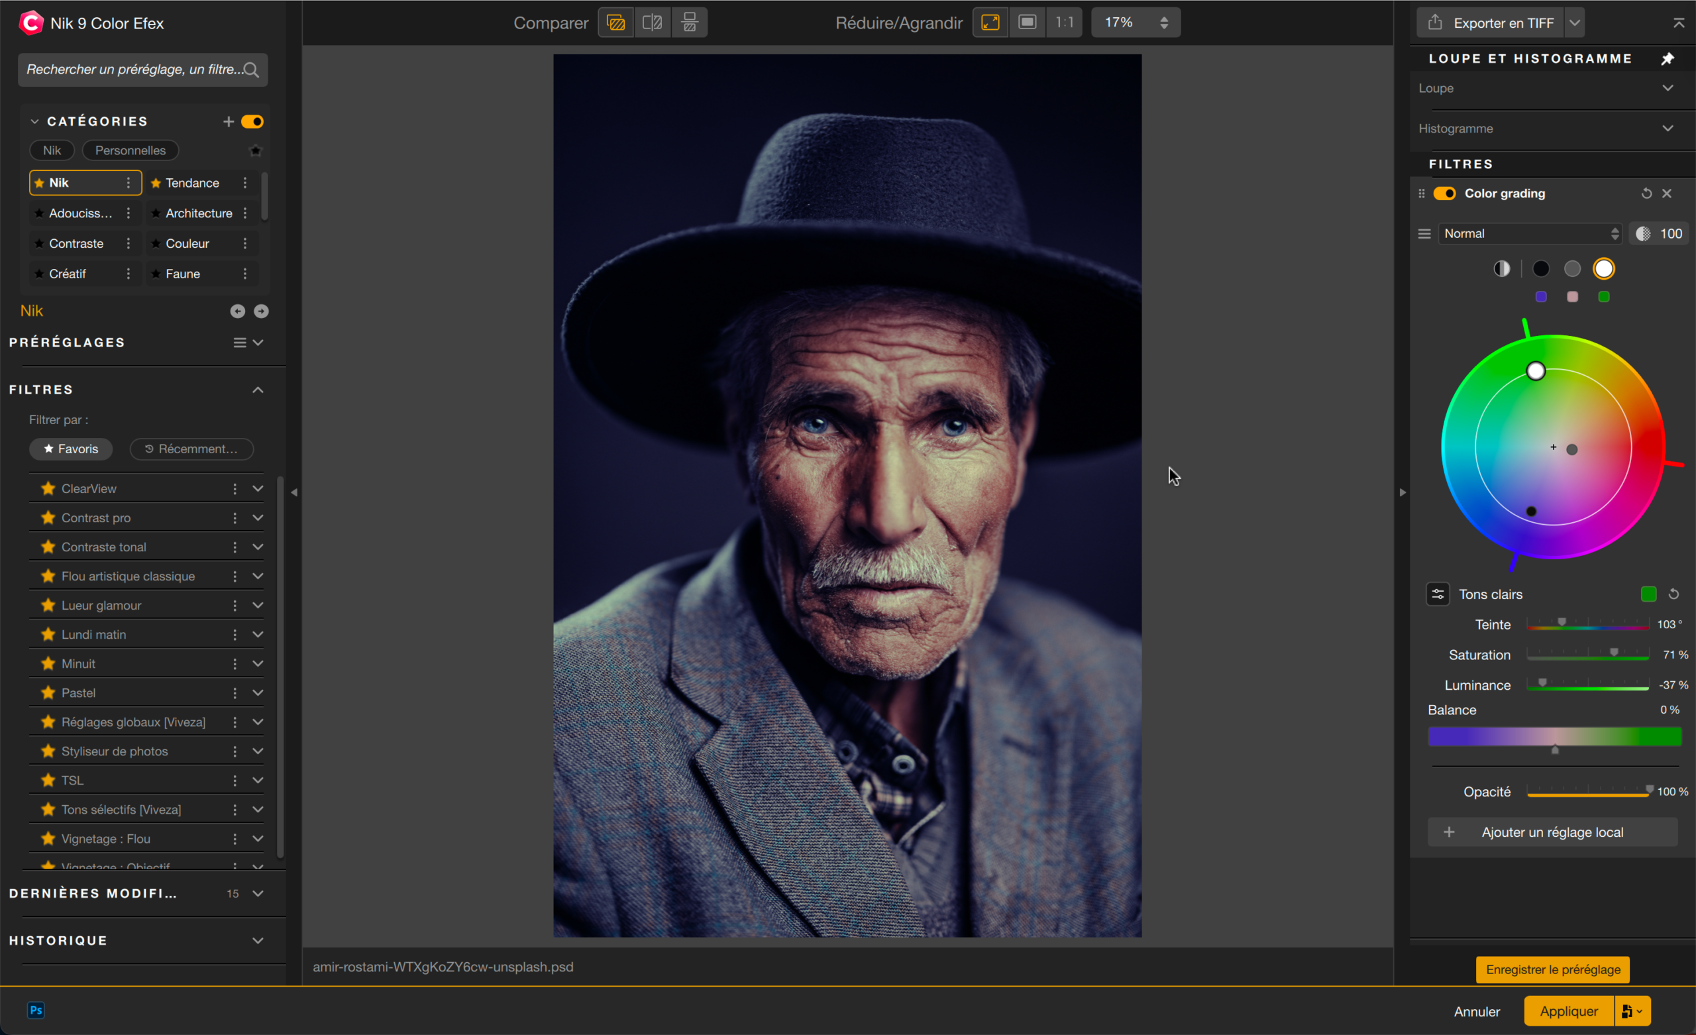Select the luminosity mask comparison circle
Viewport: 1696px width, 1035px height.
(1503, 268)
